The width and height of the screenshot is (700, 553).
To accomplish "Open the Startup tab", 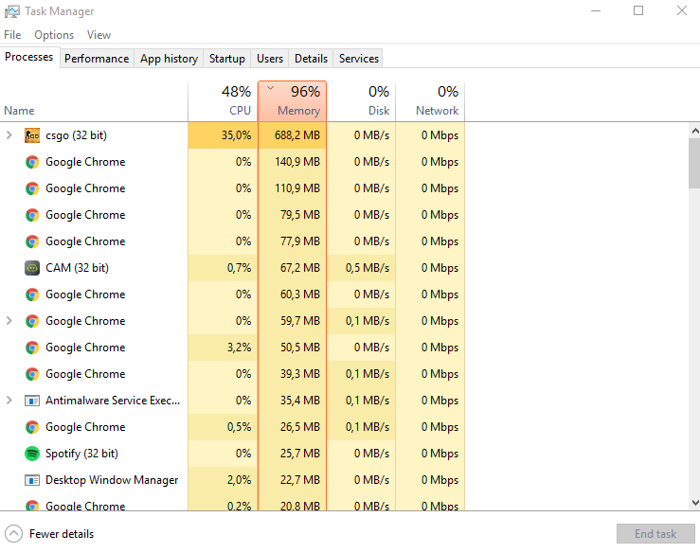I will 226,59.
